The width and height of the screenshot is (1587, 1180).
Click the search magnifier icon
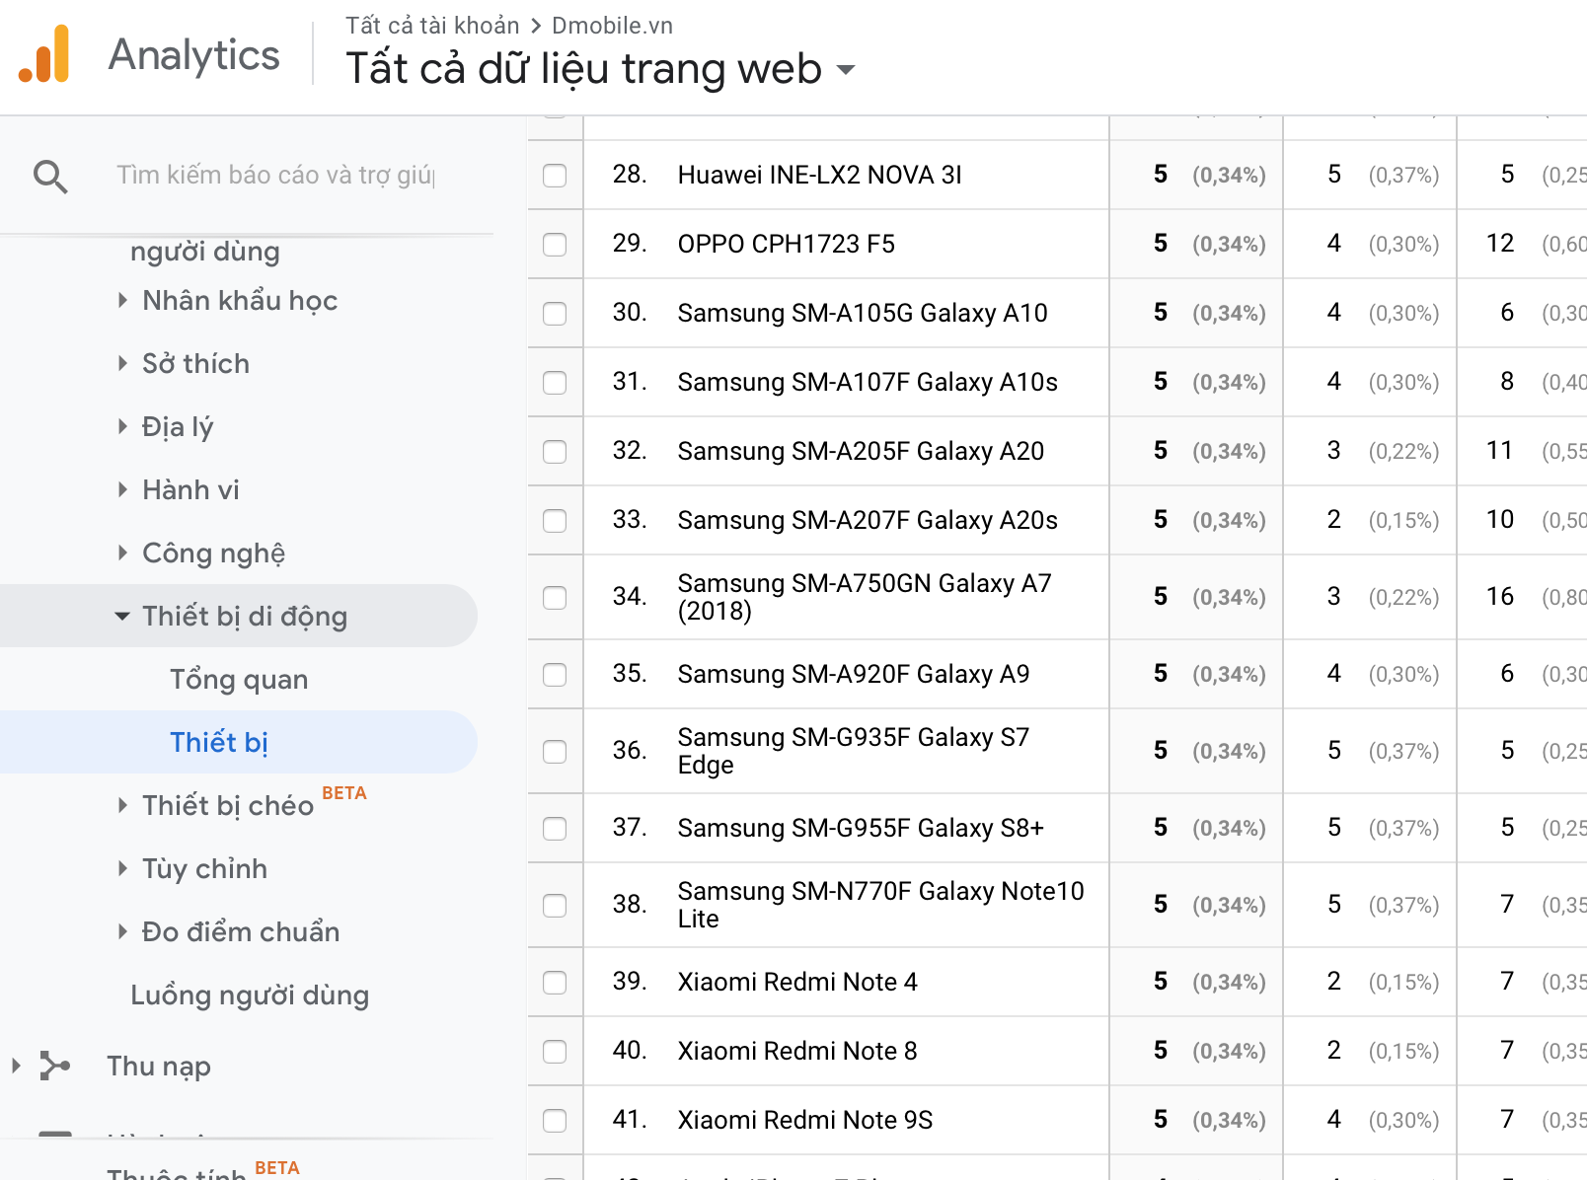[x=50, y=177]
